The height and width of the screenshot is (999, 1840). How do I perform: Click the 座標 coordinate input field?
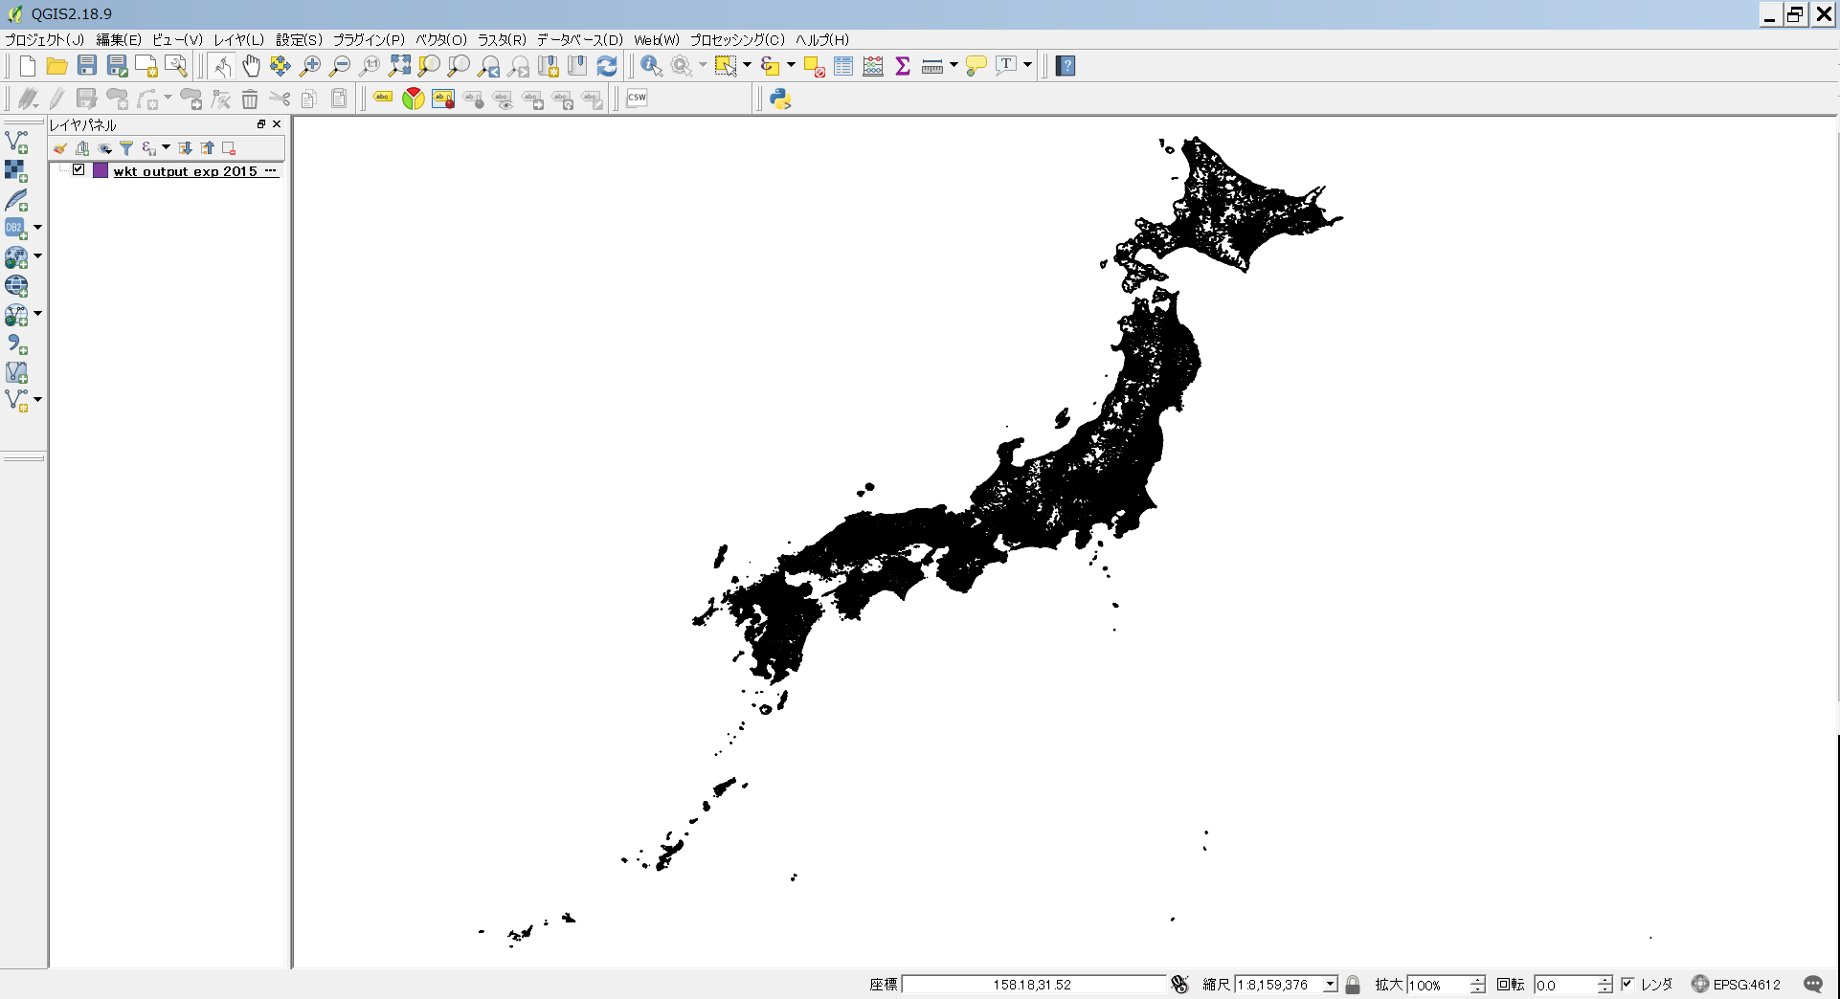pyautogui.click(x=1034, y=984)
